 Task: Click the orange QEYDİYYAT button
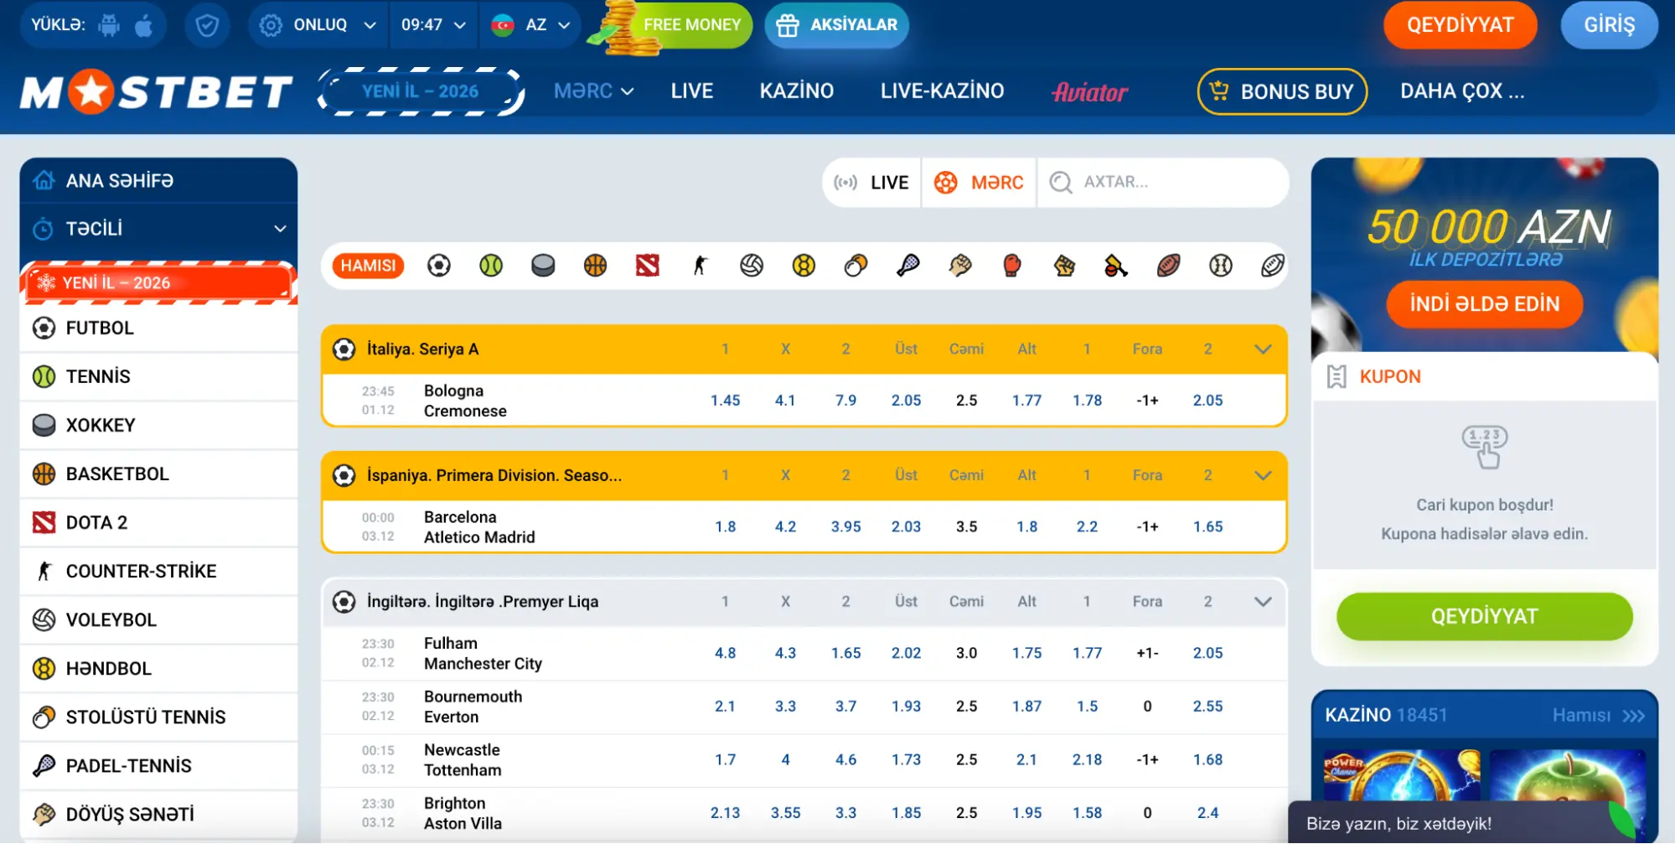tap(1460, 25)
